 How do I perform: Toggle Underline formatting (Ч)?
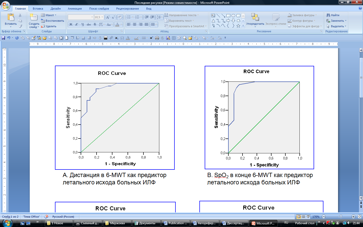[82, 24]
